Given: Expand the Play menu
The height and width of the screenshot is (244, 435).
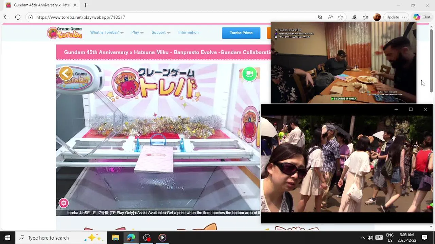Looking at the screenshot, I should pos(137,33).
